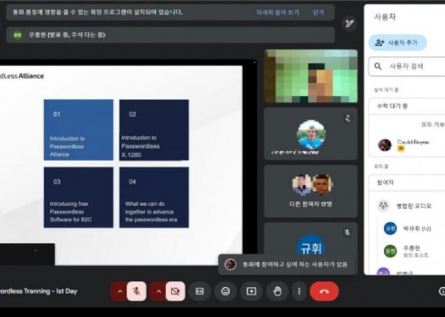Image resolution: width=445 pixels, height=317 pixels.
Task: Click the green presenter avatar in status bar
Action: point(17,35)
